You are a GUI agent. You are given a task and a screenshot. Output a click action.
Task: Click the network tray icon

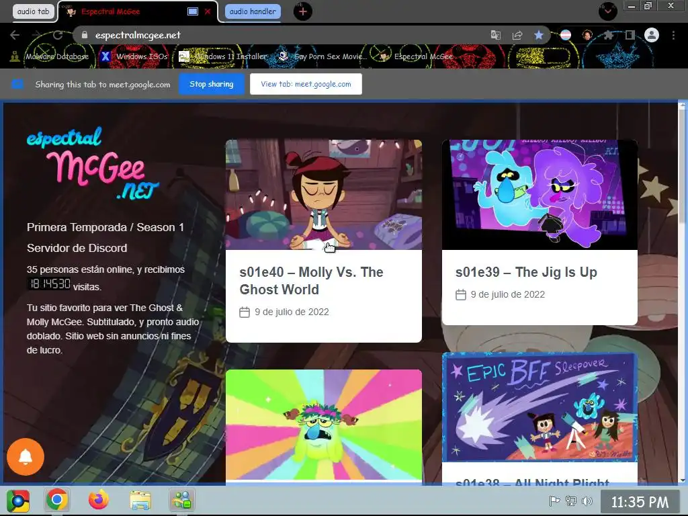pyautogui.click(x=571, y=501)
